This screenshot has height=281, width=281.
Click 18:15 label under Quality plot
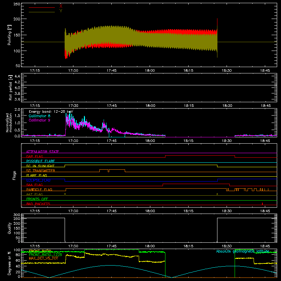coord(188,246)
